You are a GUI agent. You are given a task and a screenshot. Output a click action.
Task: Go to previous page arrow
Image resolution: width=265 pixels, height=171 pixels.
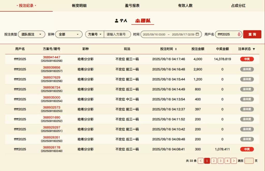coord(201,161)
